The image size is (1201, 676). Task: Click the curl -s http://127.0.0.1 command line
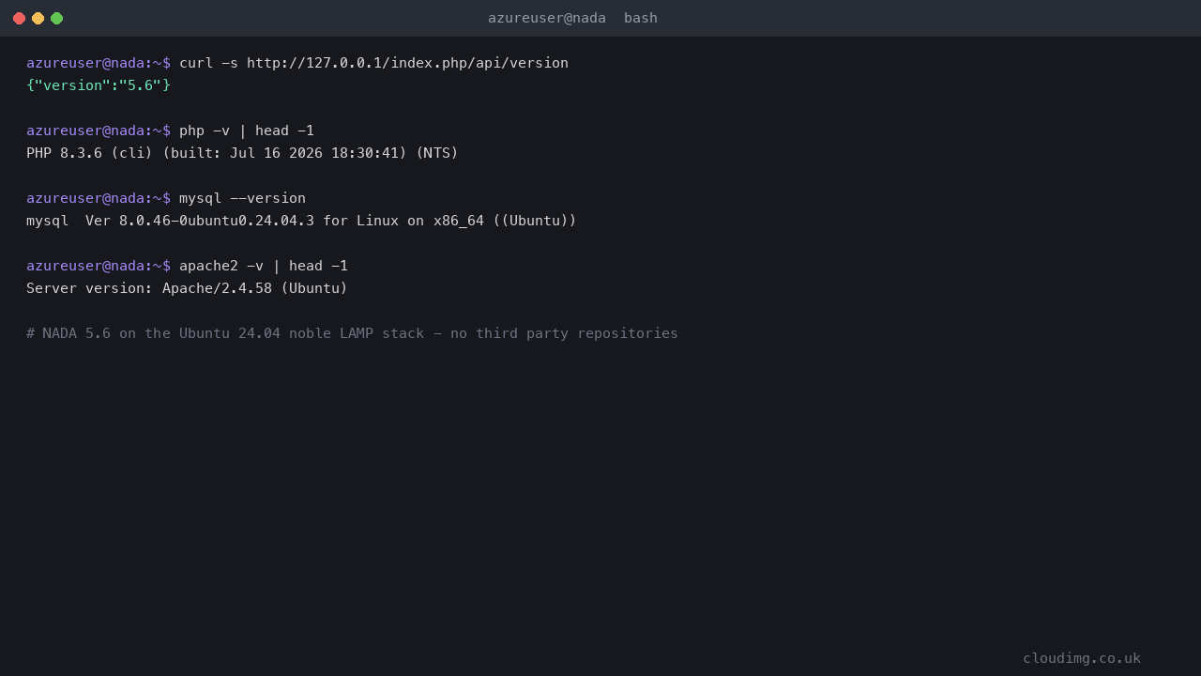(297, 63)
